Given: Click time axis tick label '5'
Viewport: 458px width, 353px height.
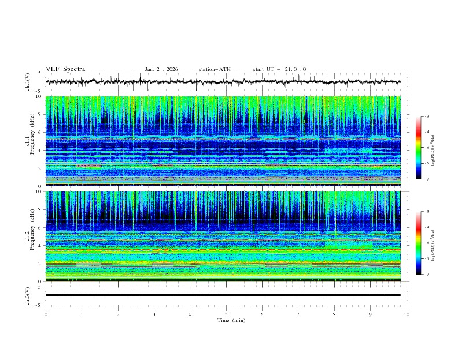Looking at the screenshot, I should pyautogui.click(x=226, y=314).
